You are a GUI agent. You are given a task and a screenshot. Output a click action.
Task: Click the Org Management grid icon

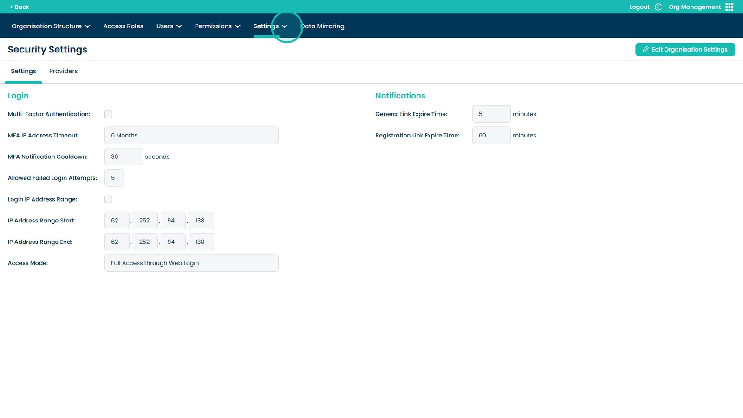(729, 7)
